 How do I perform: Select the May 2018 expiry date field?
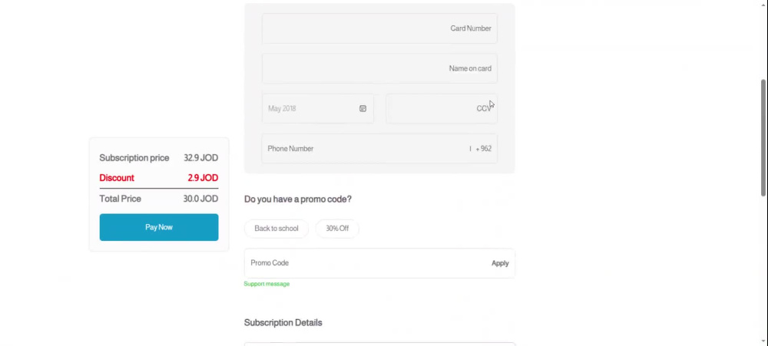[318, 109]
